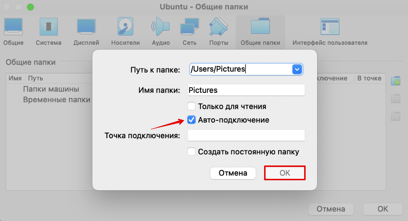Open Интерфейс пользователя settings section

[x=330, y=27]
